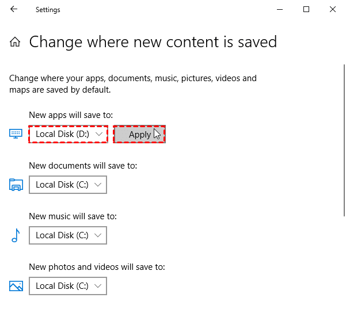Open the new music save location dropdown
Image resolution: width=346 pixels, height=309 pixels.
tap(68, 235)
